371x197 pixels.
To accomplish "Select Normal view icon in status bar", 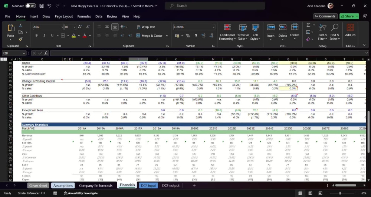I will pyautogui.click(x=300, y=193).
